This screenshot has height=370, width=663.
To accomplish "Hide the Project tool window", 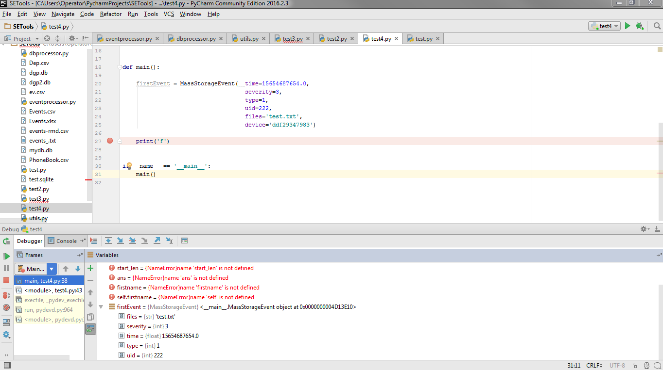I will click(86, 38).
